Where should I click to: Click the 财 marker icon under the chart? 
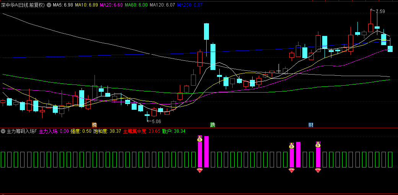pyautogui.click(x=311, y=125)
